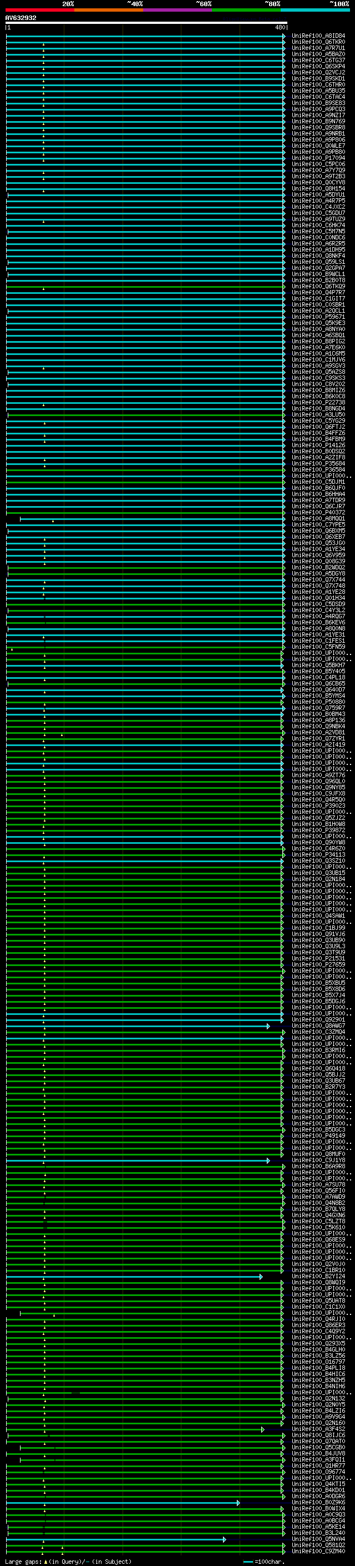Open hit UniRef100_C1MJV6
The image size is (355, 1566).
pyautogui.click(x=318, y=360)
